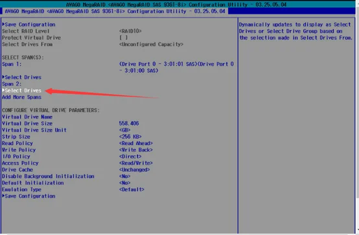Click the Disable Background Initialization label
Image resolution: width=359 pixels, height=235 pixels.
click(x=48, y=177)
